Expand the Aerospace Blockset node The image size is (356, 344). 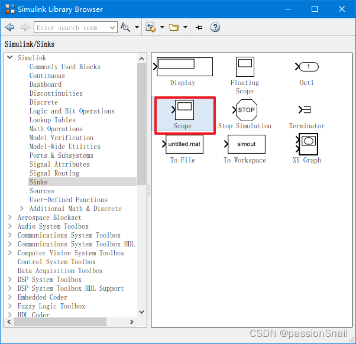pos(10,218)
